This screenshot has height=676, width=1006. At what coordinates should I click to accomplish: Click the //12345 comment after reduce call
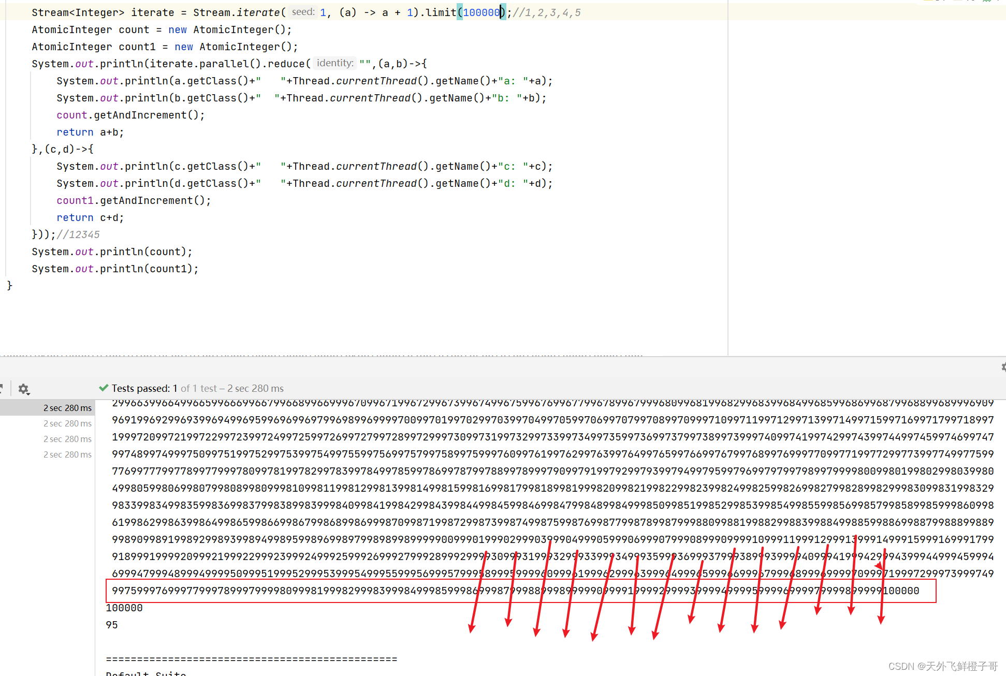[x=78, y=234]
